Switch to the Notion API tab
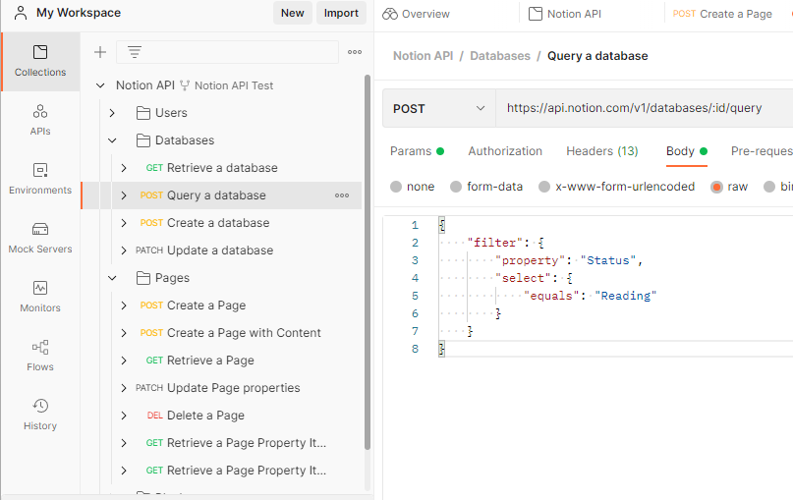This screenshot has width=793, height=500. coord(565,14)
